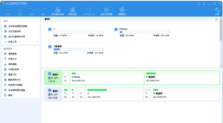The image size is (223, 123).
Task: Open the 转移操作系统 migrate OS tool
Action: 58,11
